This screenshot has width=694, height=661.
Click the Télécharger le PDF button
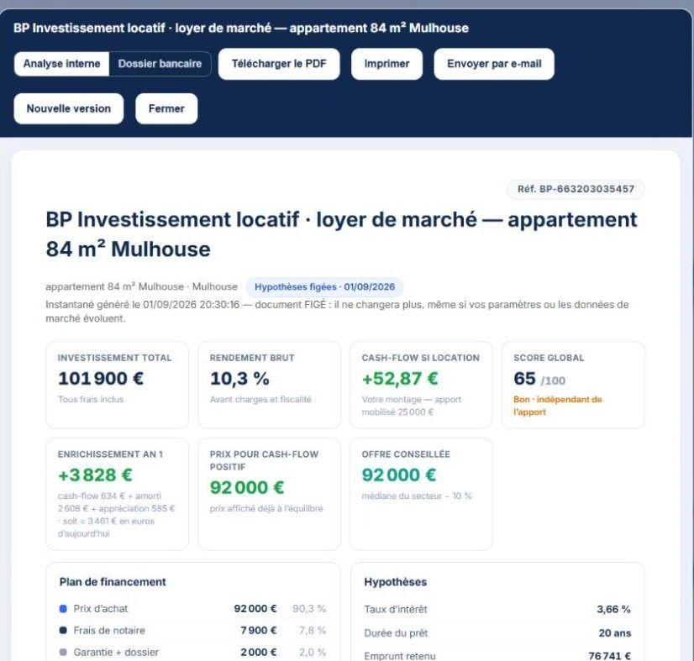pos(279,64)
